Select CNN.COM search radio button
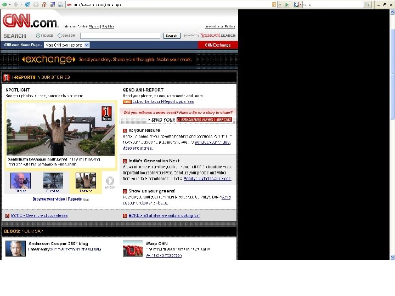This screenshot has height=296, width=395. click(60, 36)
